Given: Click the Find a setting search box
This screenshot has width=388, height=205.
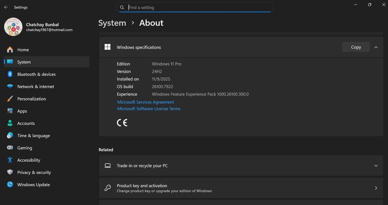Looking at the screenshot, I should [198, 7].
